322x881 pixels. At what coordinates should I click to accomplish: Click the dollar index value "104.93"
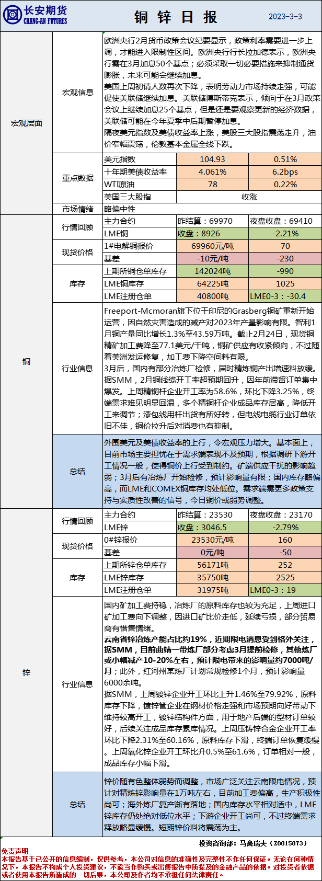pyautogui.click(x=212, y=159)
